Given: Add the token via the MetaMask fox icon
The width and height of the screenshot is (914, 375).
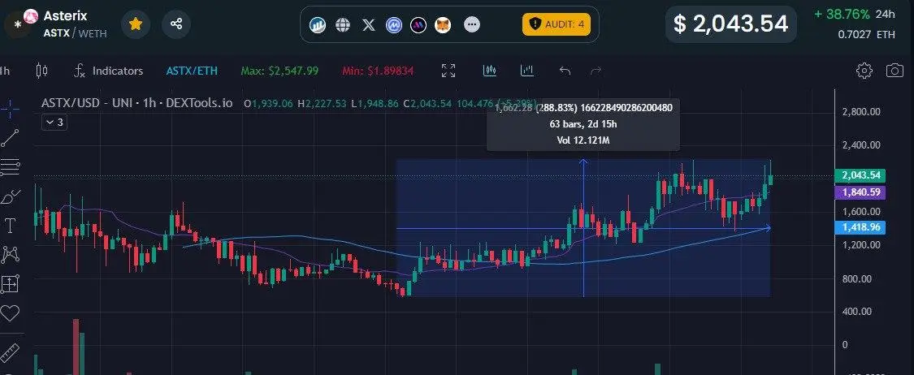Looking at the screenshot, I should point(443,25).
